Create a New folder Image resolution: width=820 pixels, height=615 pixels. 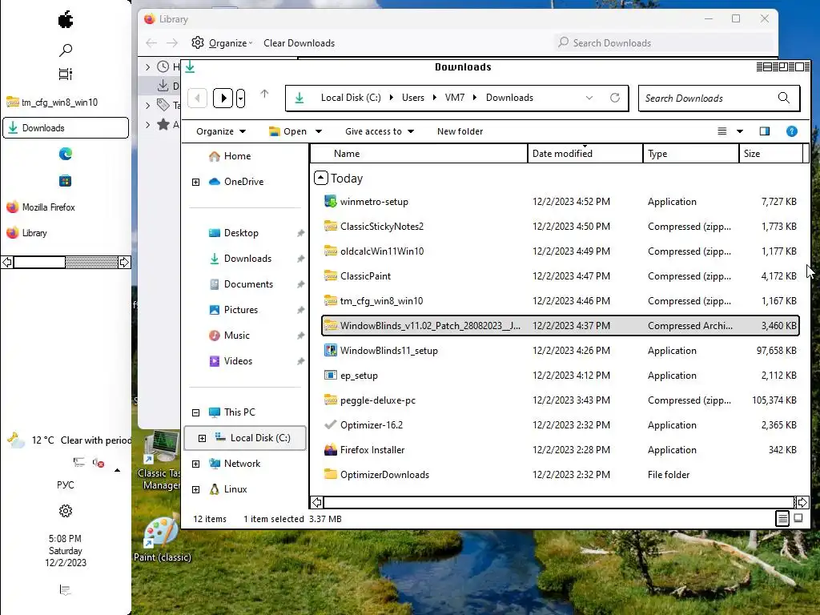tap(460, 131)
